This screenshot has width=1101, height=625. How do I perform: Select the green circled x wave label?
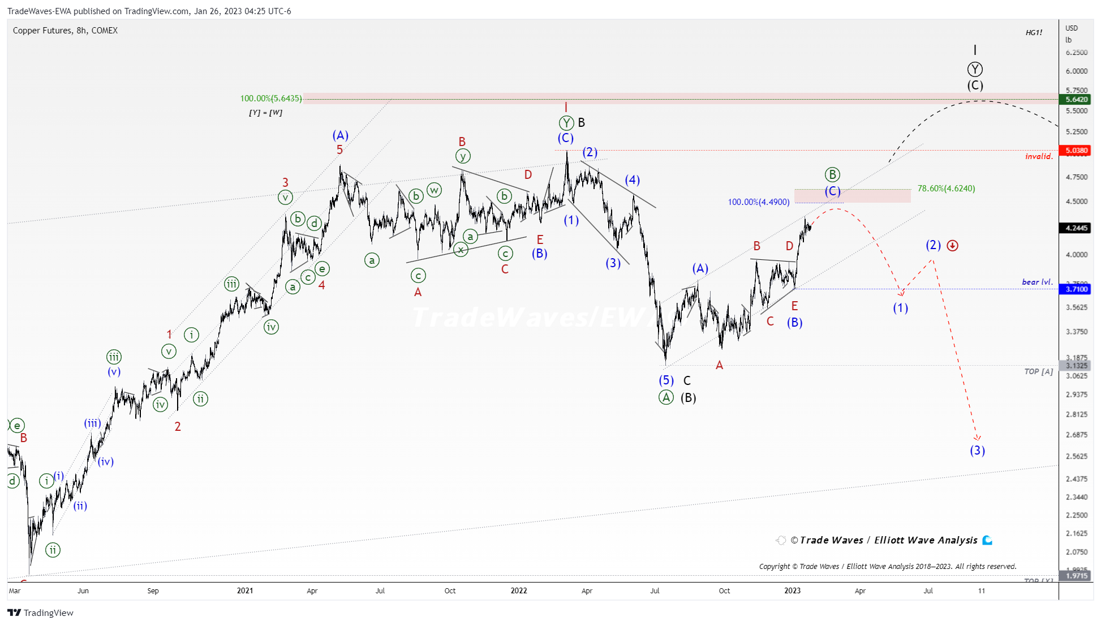click(461, 250)
